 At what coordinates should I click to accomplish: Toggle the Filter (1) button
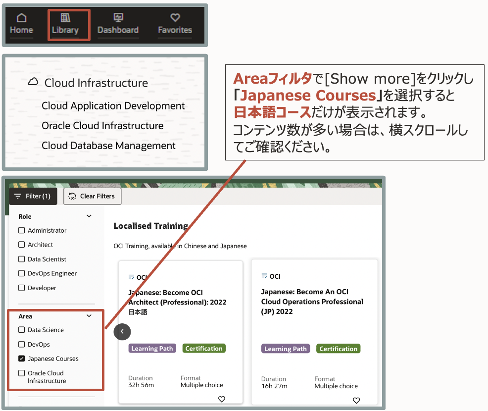coord(33,196)
